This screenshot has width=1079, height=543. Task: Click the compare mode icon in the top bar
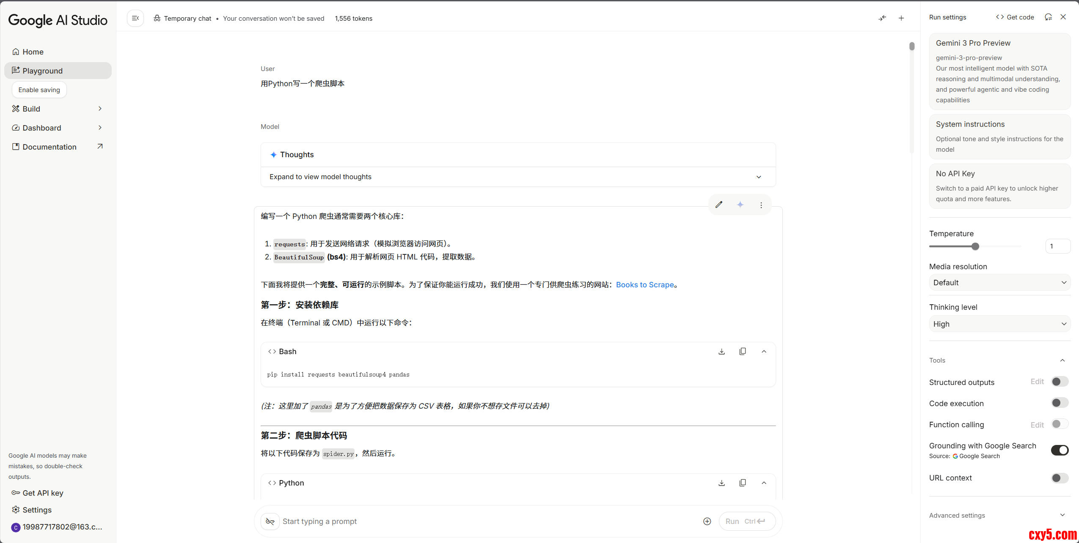(x=882, y=18)
